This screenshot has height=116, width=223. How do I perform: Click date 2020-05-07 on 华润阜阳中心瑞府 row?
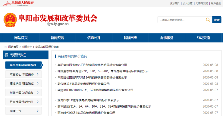point(210,90)
